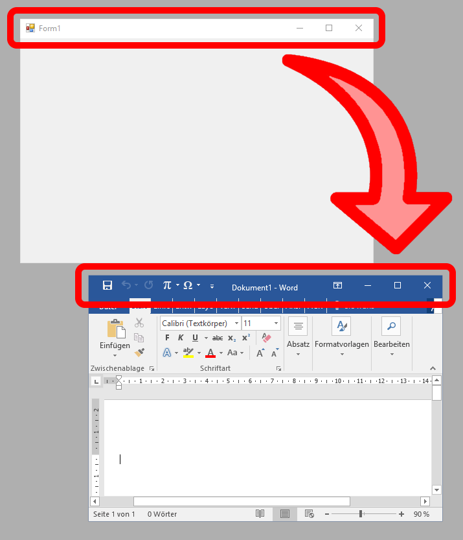Increase font size with the grow font icon
Image resolution: width=463 pixels, height=540 pixels.
(260, 353)
